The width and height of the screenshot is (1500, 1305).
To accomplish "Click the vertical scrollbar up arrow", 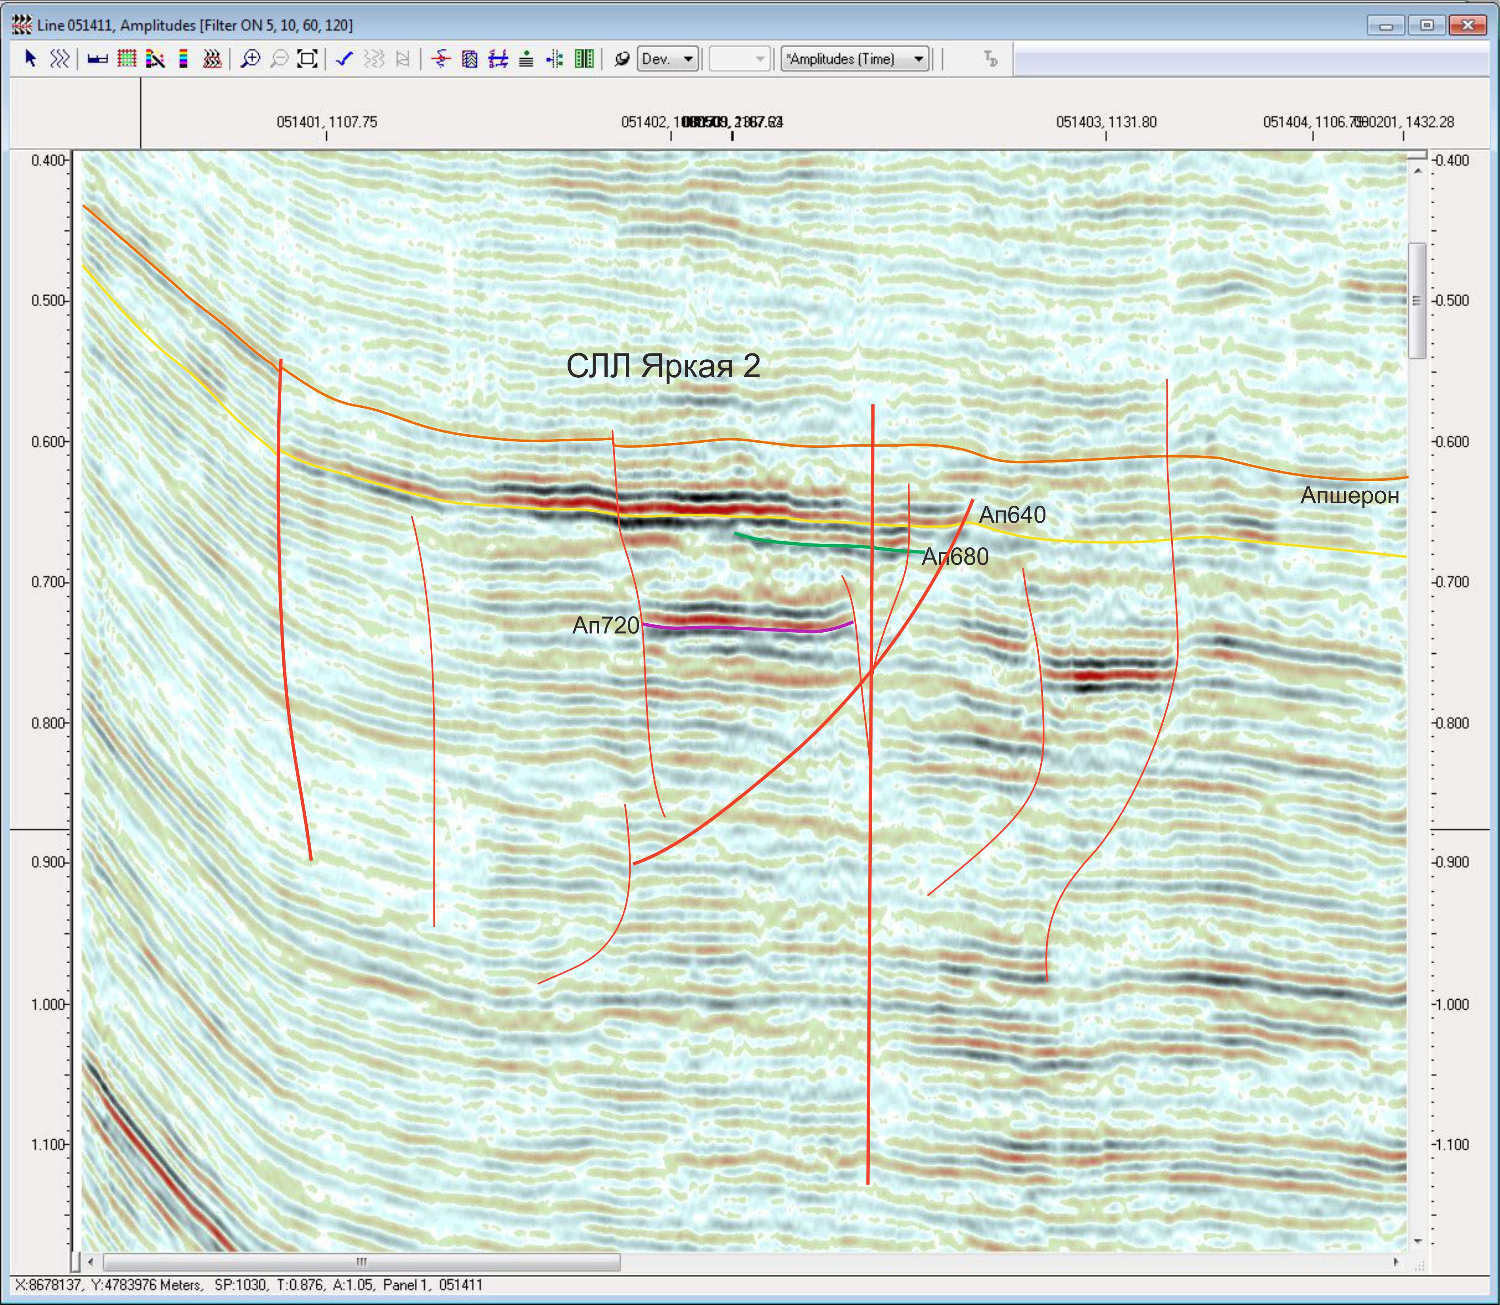I will pyautogui.click(x=1417, y=171).
